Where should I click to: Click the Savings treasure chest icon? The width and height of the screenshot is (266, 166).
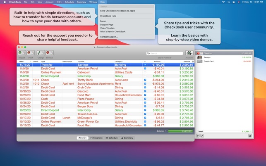[200, 57]
